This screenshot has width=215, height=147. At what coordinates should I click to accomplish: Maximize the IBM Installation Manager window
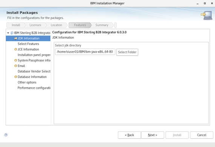pyautogui.click(x=205, y=3)
